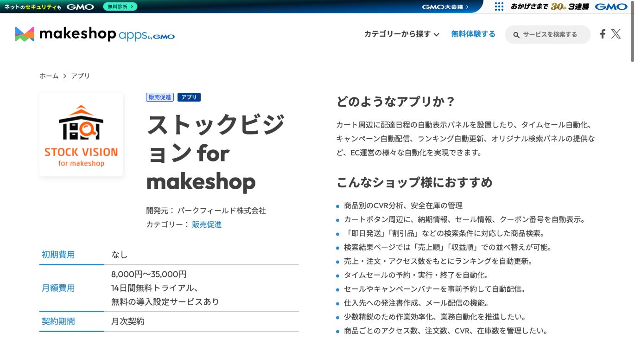Go to ホーム in the breadcrumb
The height and width of the screenshot is (346, 635).
49,76
